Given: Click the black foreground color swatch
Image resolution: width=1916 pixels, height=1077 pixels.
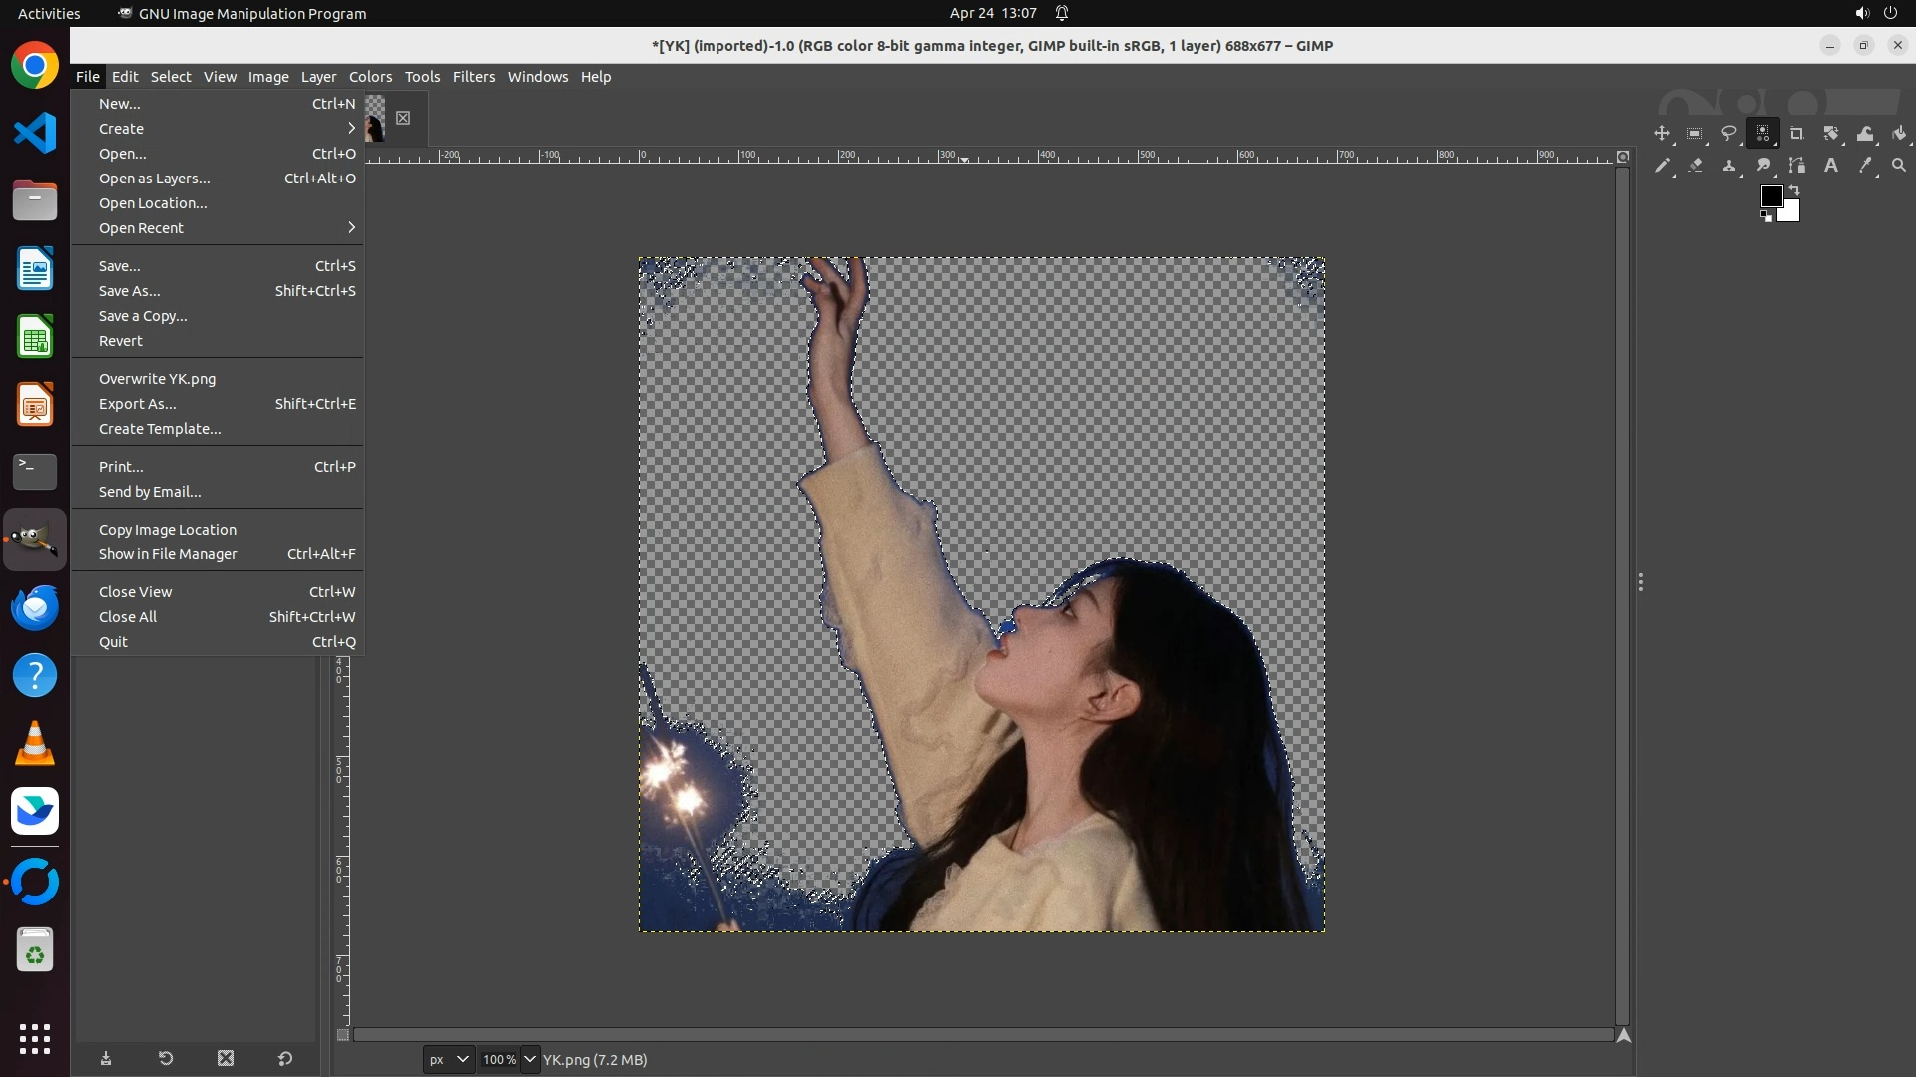Looking at the screenshot, I should click(1771, 195).
